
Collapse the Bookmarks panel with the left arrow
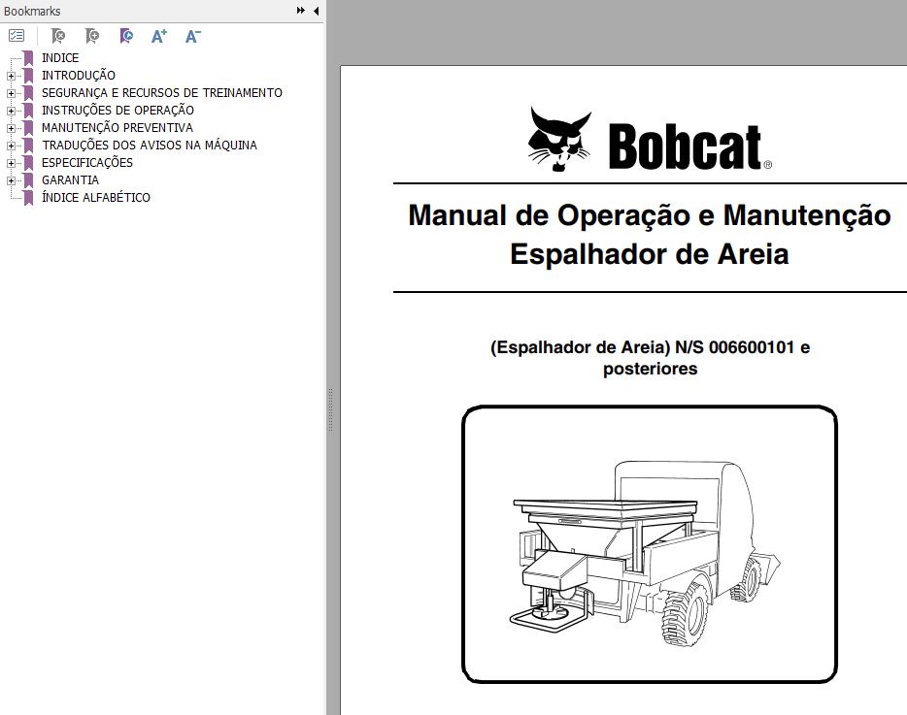[x=317, y=11]
